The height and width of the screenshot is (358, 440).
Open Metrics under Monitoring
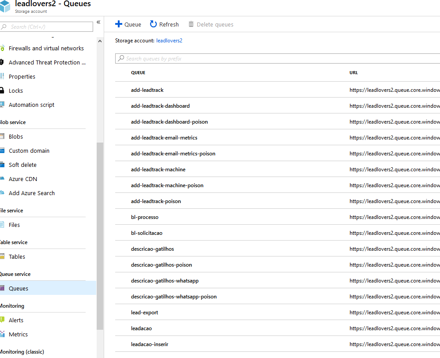tap(18, 335)
